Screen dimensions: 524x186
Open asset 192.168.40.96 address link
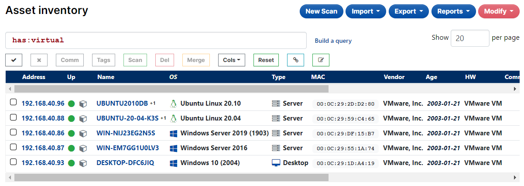[x=43, y=103]
